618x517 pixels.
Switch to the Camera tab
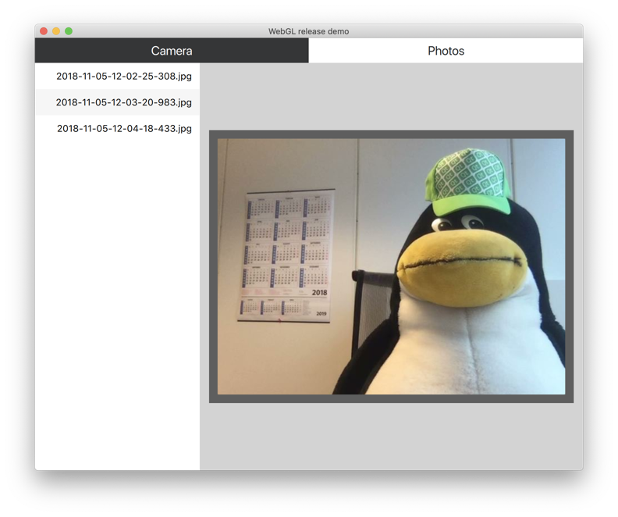[x=172, y=51]
